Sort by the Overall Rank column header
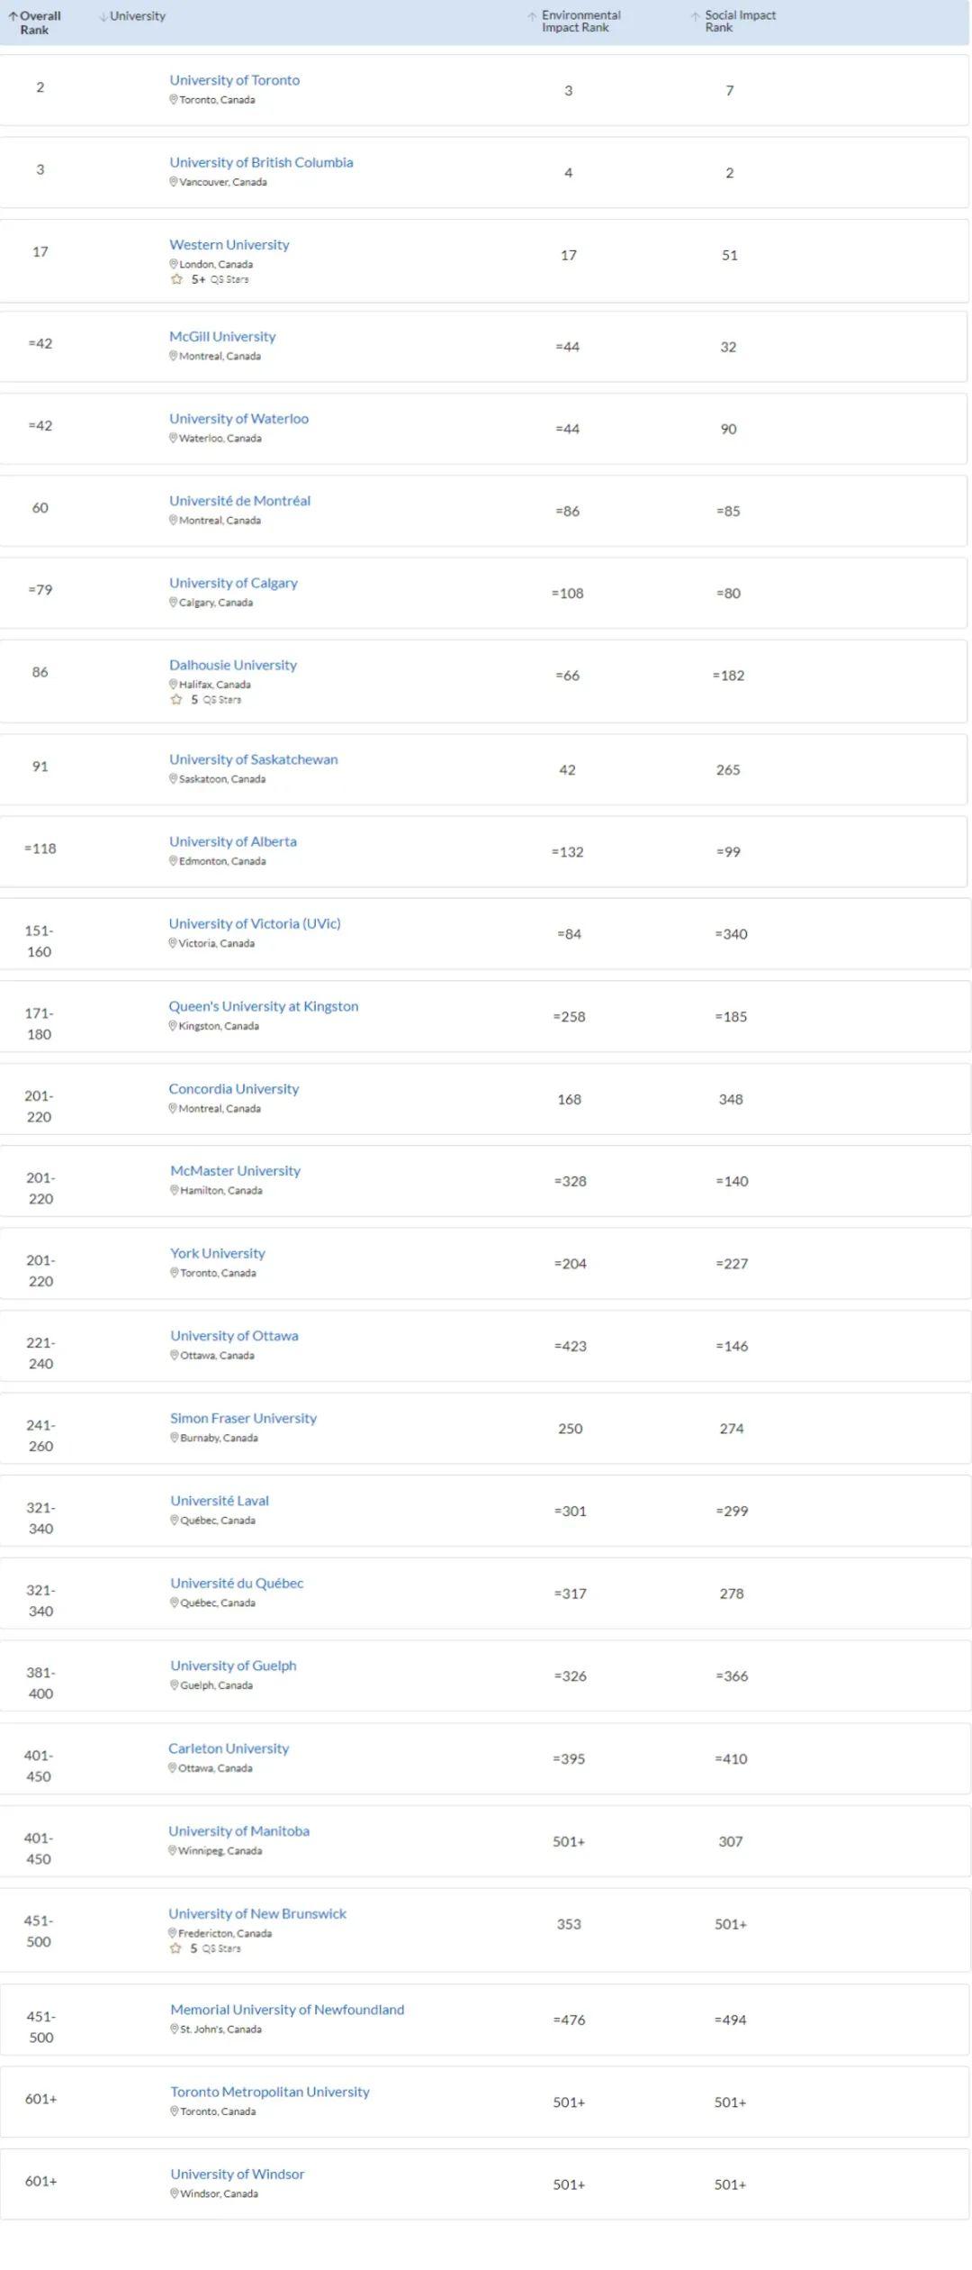Viewport: 972px width, 2270px height. [x=40, y=23]
